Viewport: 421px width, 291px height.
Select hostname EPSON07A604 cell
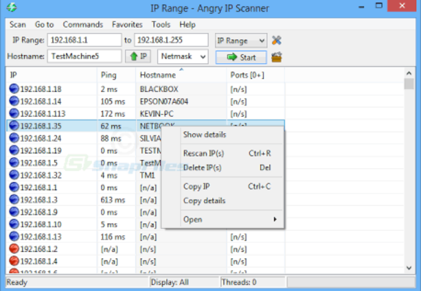coord(164,101)
